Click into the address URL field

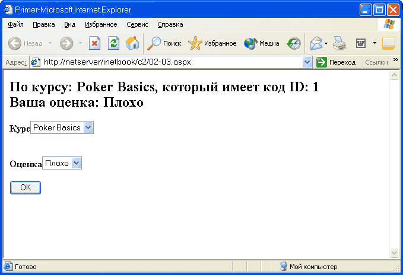tap(171, 62)
